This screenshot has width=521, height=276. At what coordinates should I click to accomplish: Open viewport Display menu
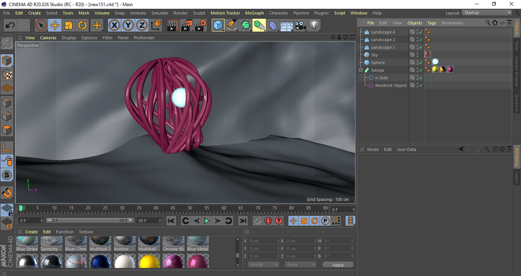click(x=69, y=38)
